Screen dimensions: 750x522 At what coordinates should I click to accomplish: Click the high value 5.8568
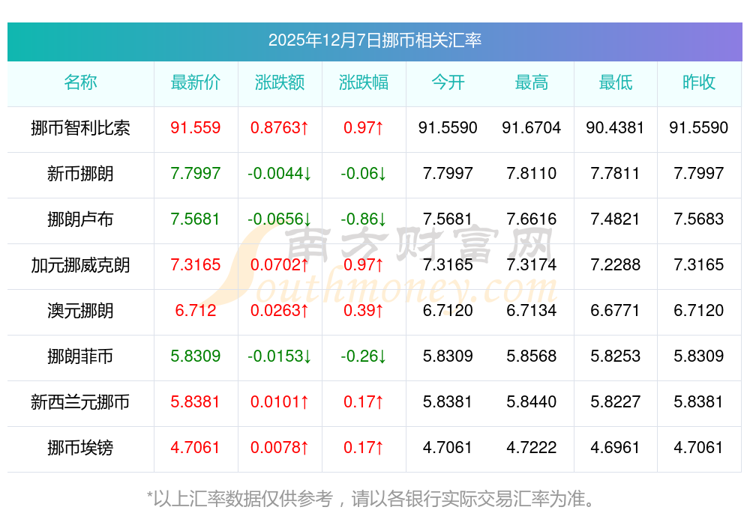[x=532, y=356]
